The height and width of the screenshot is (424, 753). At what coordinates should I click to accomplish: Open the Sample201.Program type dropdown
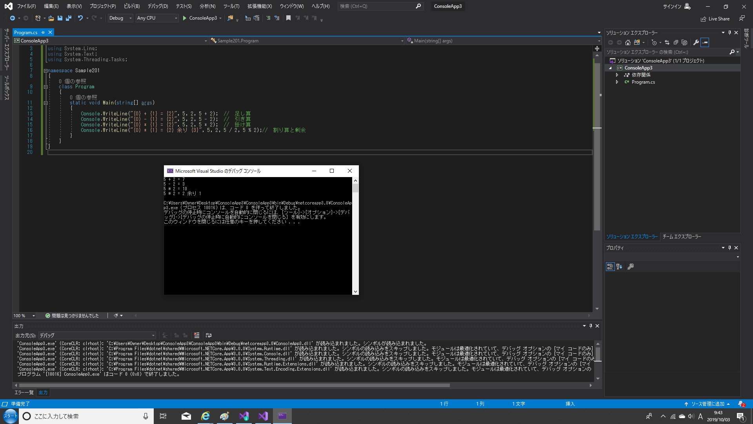coord(307,41)
